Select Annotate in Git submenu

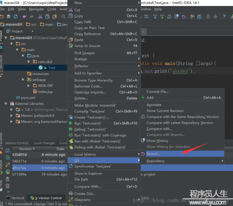pos(182,105)
